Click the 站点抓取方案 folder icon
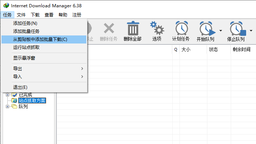 14,101
